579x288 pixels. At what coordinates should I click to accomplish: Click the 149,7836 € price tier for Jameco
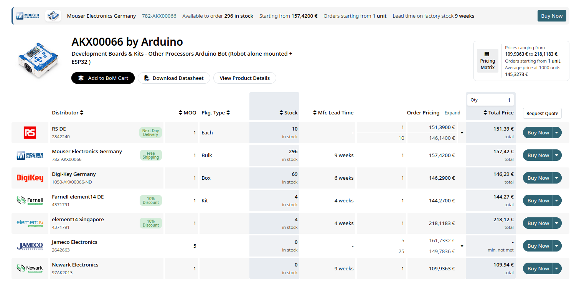coord(442,251)
